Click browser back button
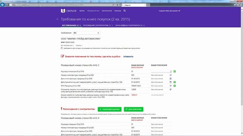The height and width of the screenshot is (136, 243). (x=3, y=5)
